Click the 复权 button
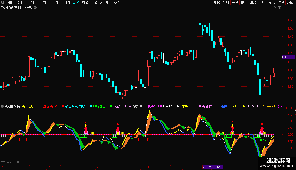 pos(217,2)
